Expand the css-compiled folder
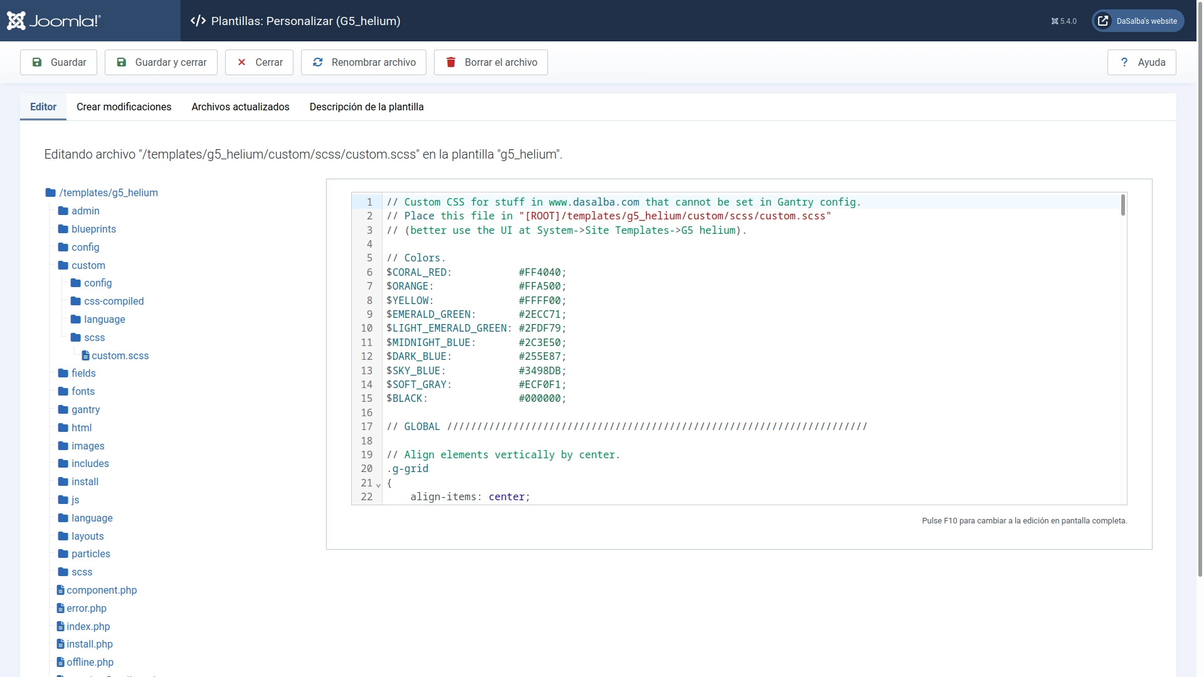This screenshot has width=1204, height=677. 114,301
